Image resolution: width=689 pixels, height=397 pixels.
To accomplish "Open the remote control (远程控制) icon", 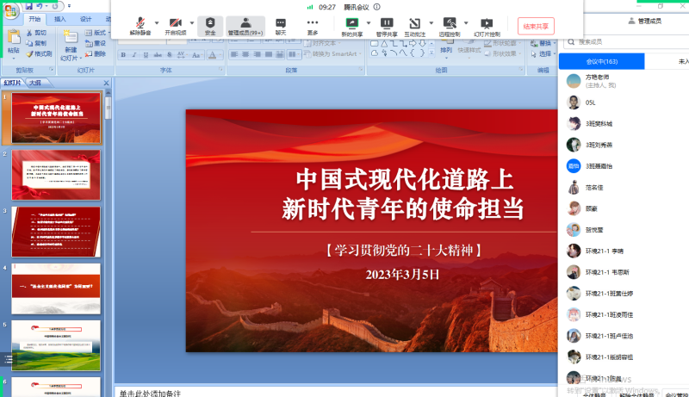I will click(450, 25).
